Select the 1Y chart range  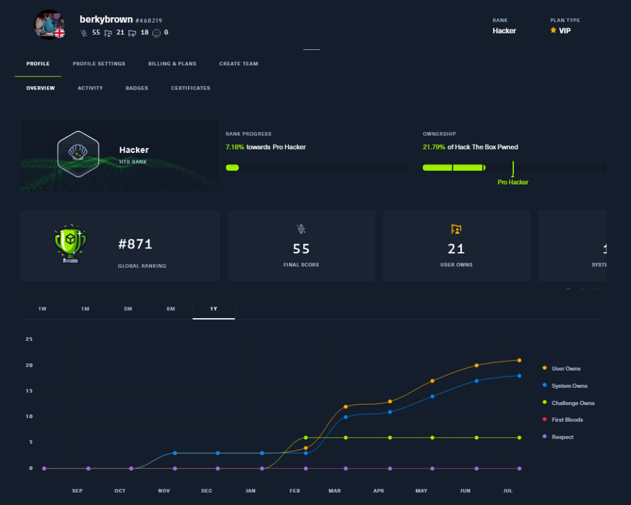[214, 308]
